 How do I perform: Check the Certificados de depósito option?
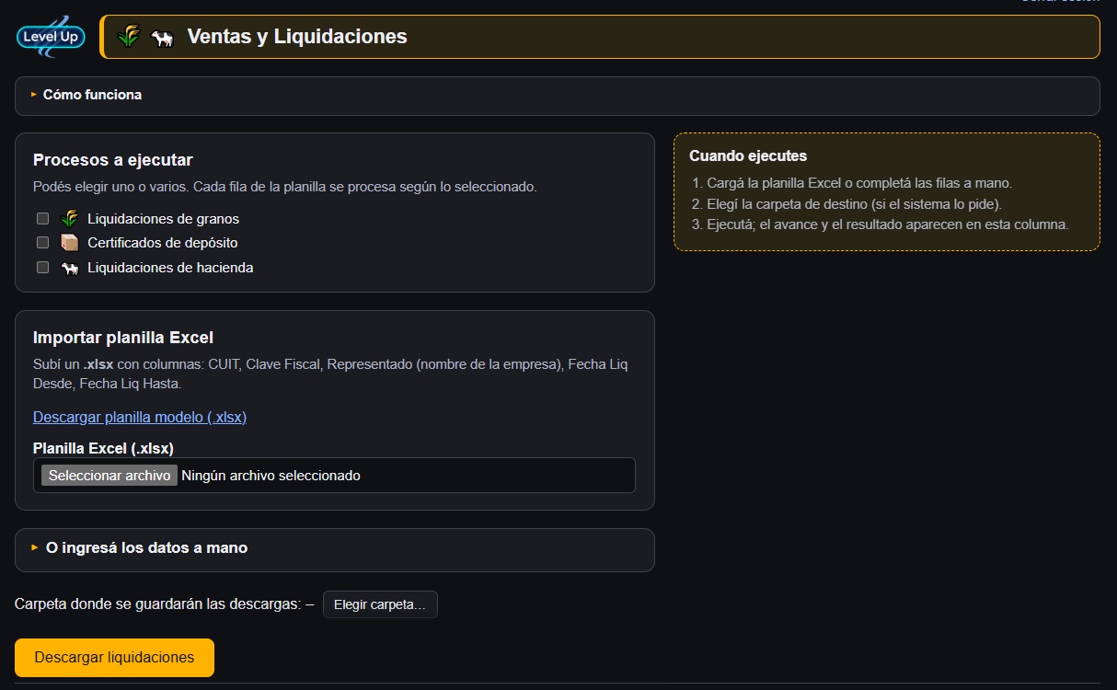[42, 243]
